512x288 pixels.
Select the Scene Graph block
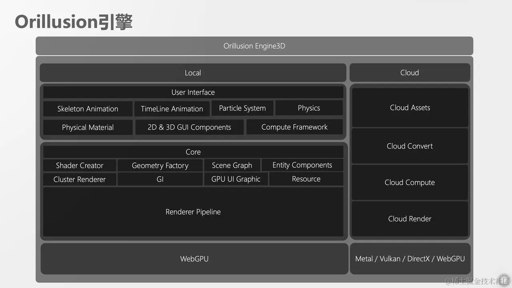(x=232, y=165)
